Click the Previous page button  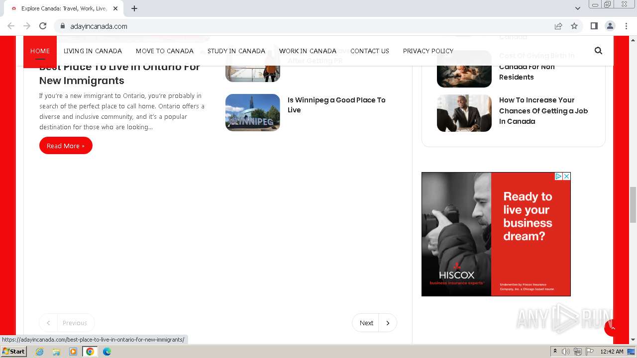pyautogui.click(x=67, y=323)
